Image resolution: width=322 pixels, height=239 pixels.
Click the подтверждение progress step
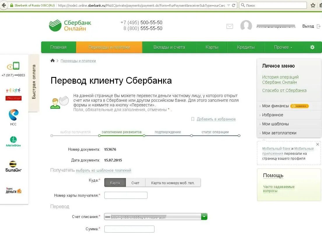[168, 132]
